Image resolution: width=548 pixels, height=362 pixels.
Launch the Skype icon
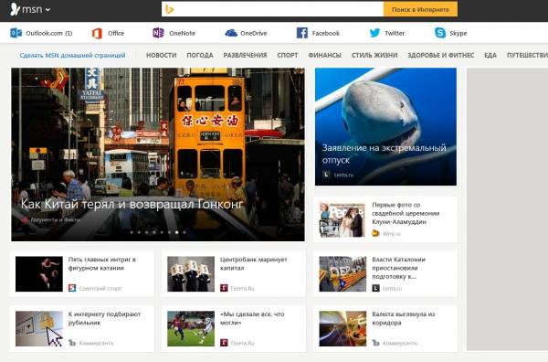[440, 33]
